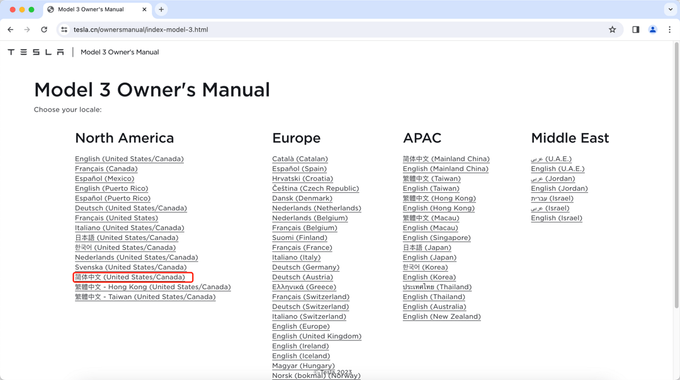Open Hrvatski (Croatia) manual

[x=303, y=178]
